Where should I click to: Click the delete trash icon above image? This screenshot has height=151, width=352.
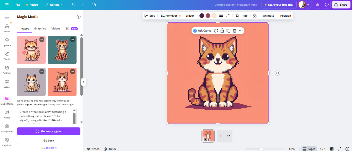(234, 31)
